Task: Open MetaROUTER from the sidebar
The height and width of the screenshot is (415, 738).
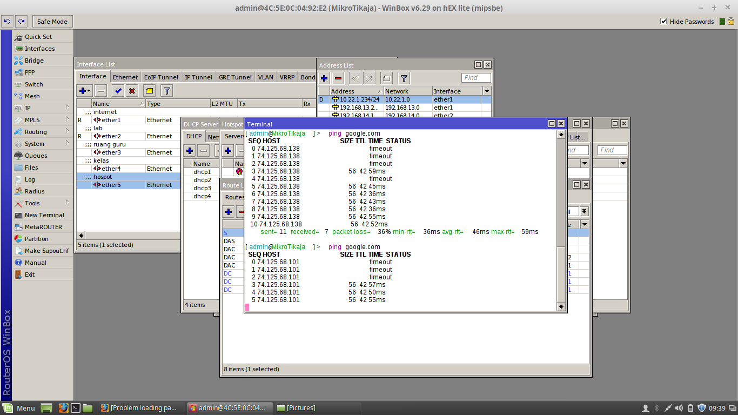Action: [x=43, y=227]
